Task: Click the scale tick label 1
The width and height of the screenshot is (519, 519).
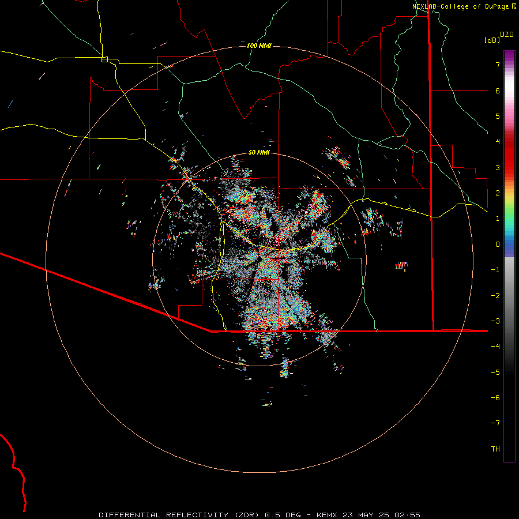Action: [x=498, y=219]
